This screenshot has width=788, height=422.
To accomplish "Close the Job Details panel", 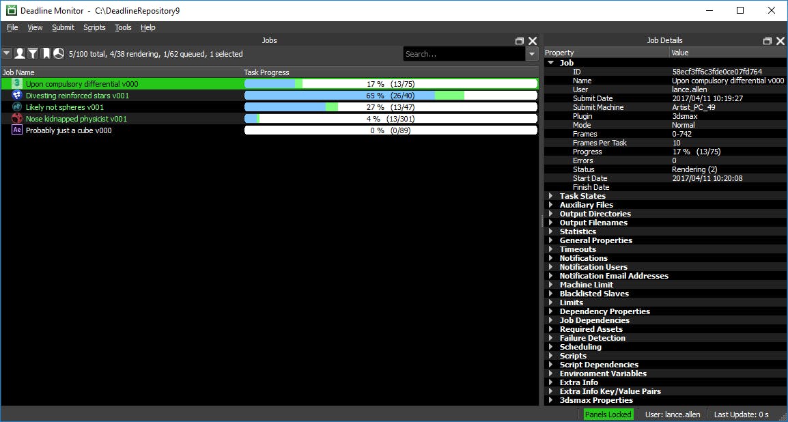I will [x=780, y=41].
